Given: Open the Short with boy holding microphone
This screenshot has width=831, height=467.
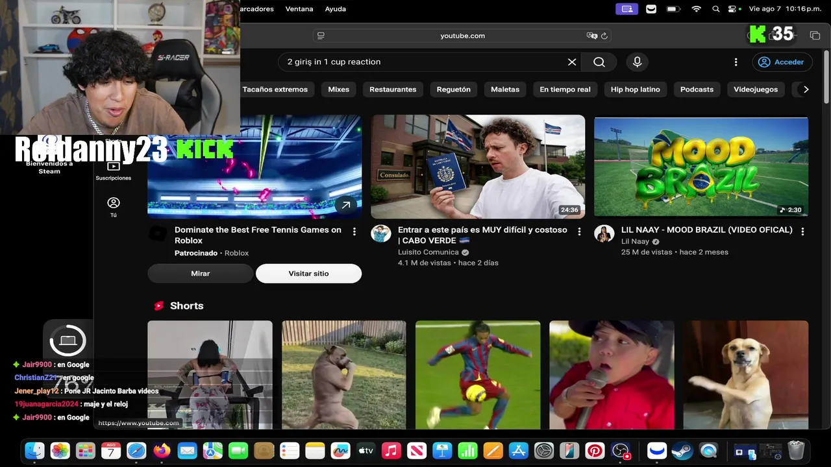Looking at the screenshot, I should point(612,375).
